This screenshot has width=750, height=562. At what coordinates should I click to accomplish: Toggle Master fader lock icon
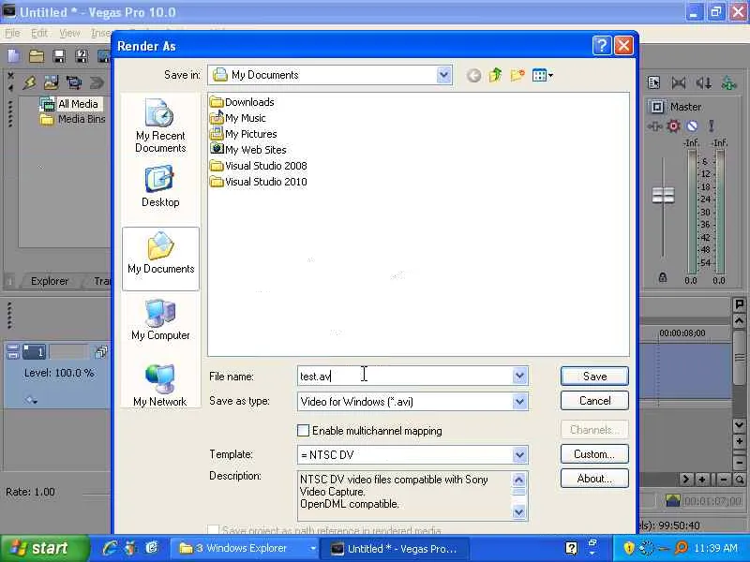(x=663, y=277)
